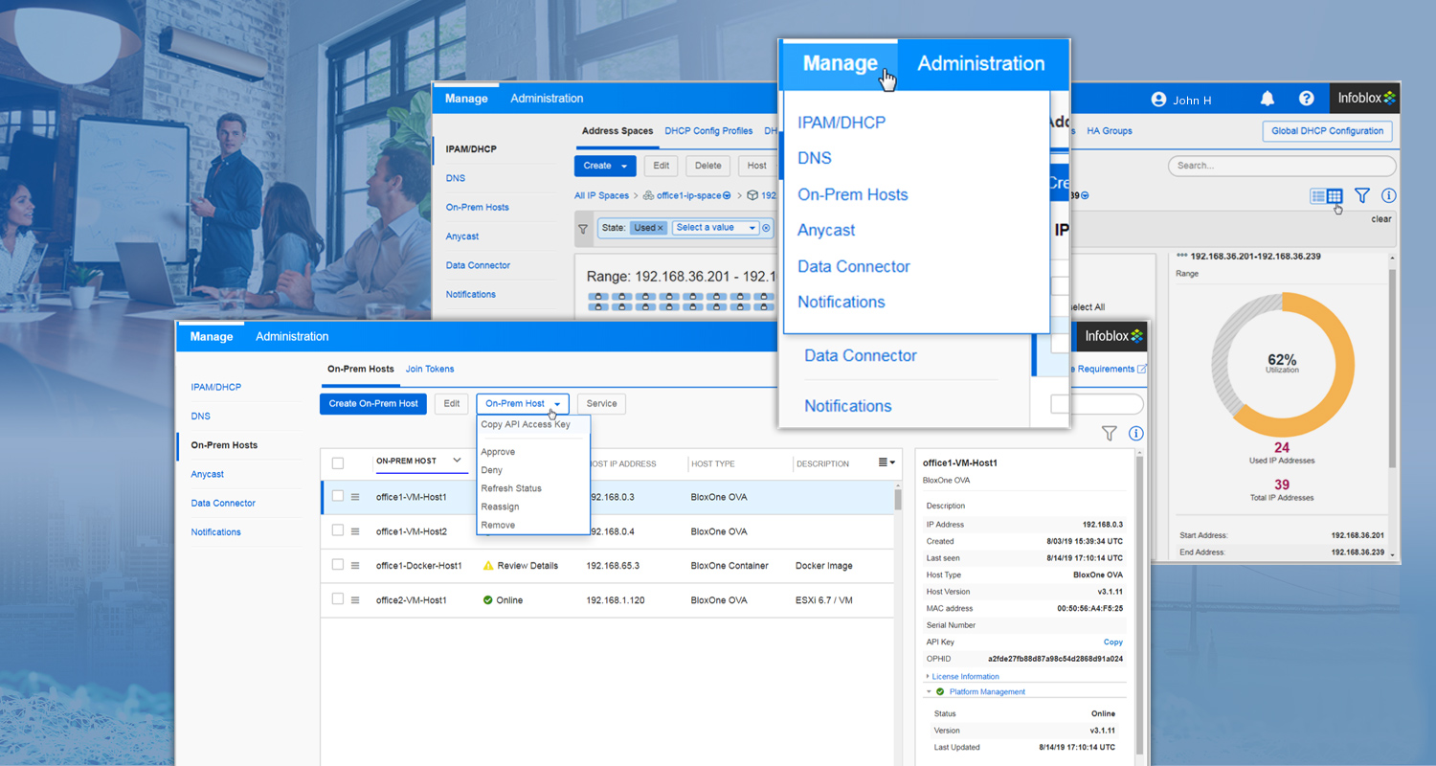This screenshot has width=1436, height=766.
Task: Check the office1-VM-Host2 row checkbox
Action: (338, 530)
